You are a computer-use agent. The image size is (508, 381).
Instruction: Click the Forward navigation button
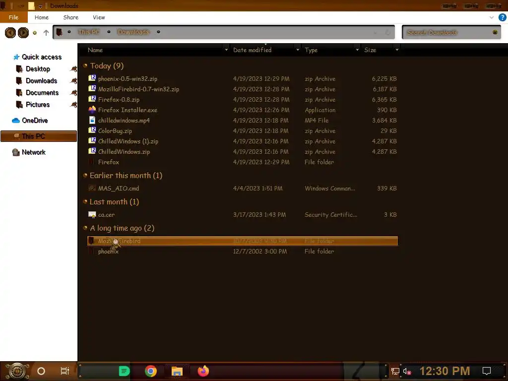click(x=23, y=32)
